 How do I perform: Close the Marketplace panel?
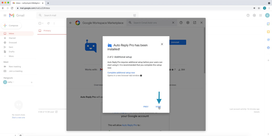pyautogui.click(x=201, y=23)
